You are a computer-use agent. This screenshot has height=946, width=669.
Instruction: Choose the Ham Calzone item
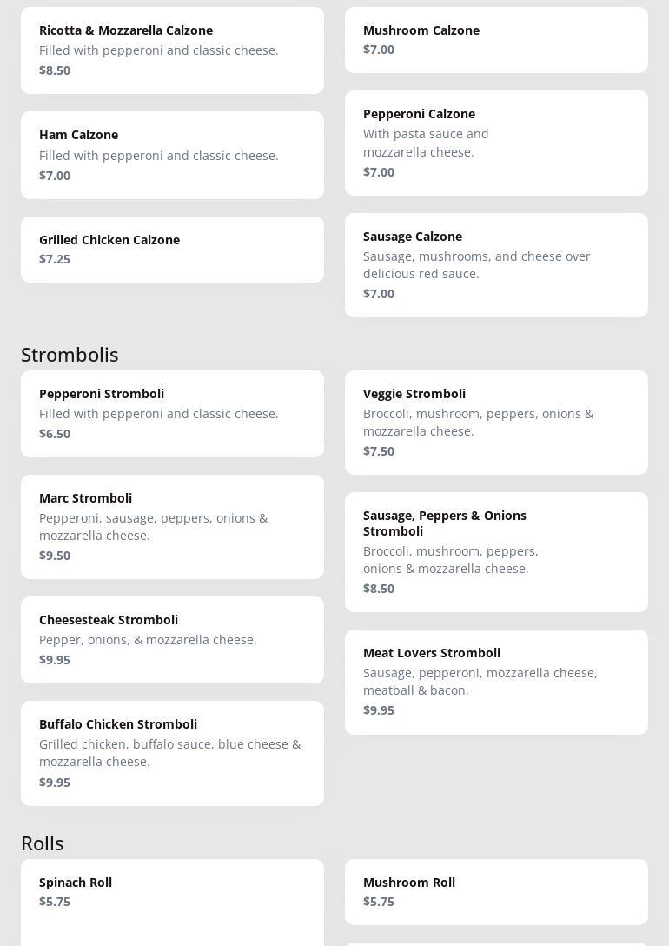point(172,155)
